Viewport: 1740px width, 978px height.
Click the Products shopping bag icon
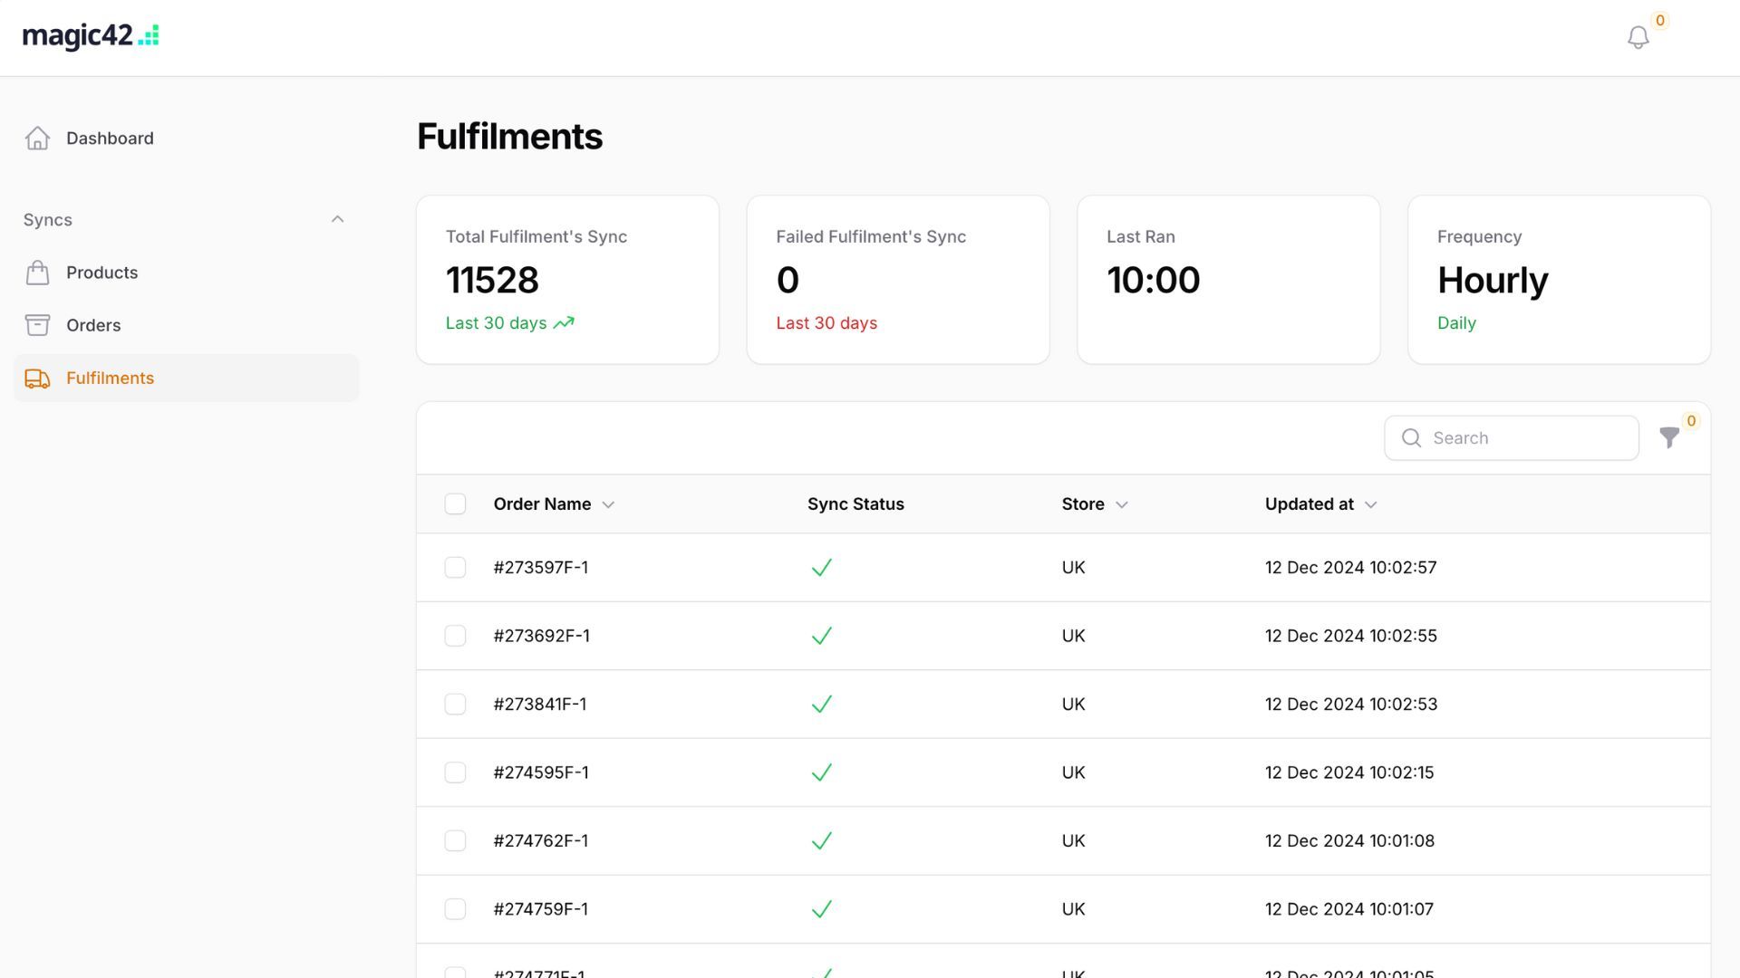(x=37, y=273)
